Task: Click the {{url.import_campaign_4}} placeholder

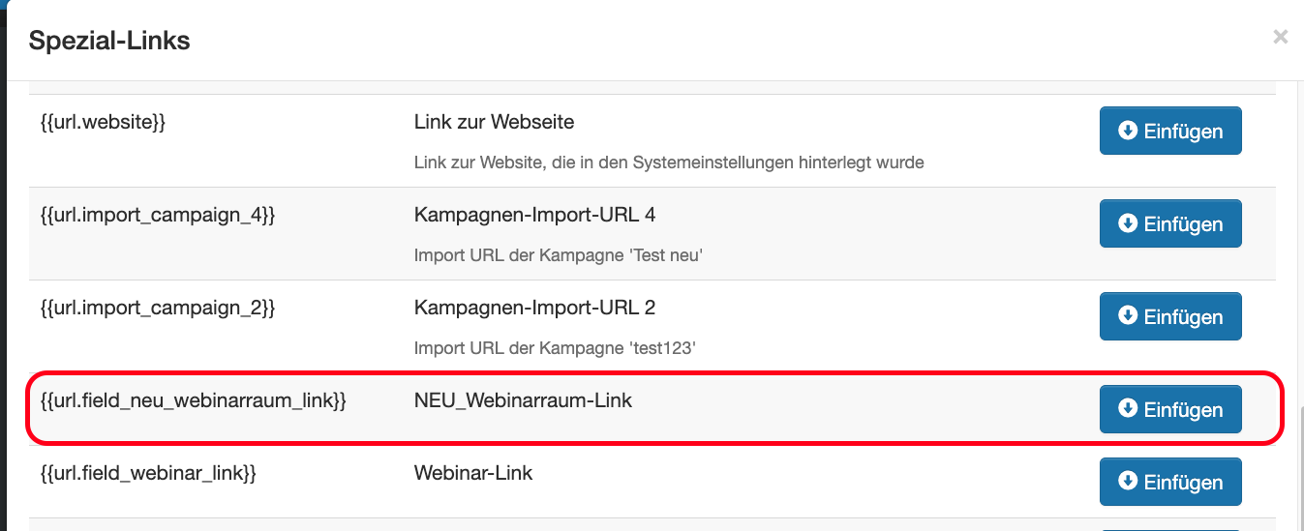Action: click(x=158, y=215)
